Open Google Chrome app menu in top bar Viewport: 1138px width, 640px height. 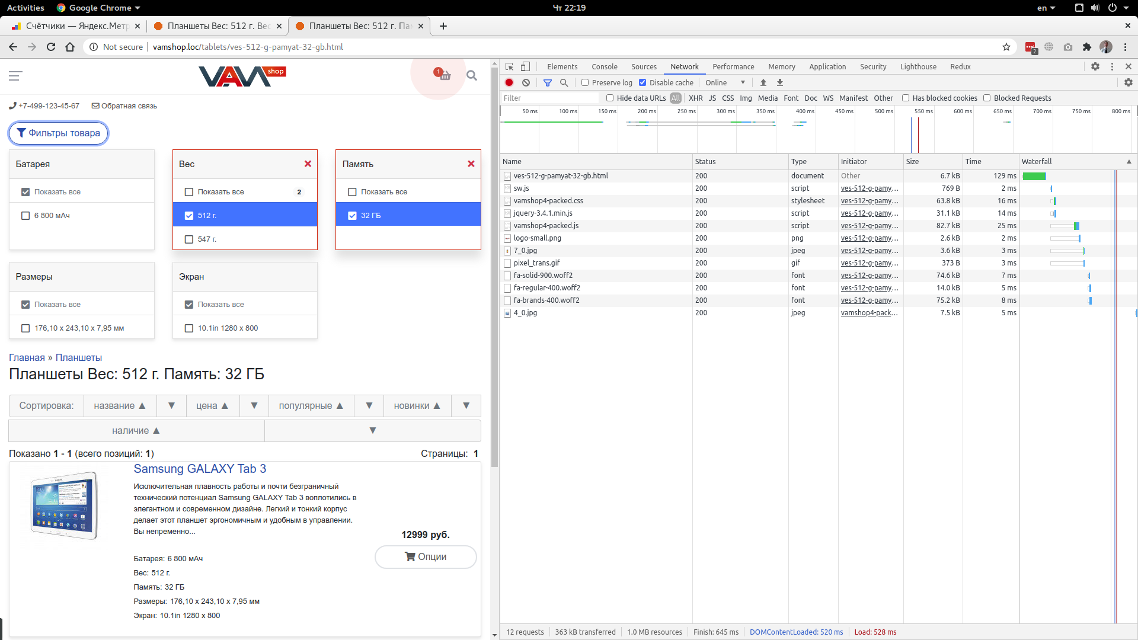98,8
